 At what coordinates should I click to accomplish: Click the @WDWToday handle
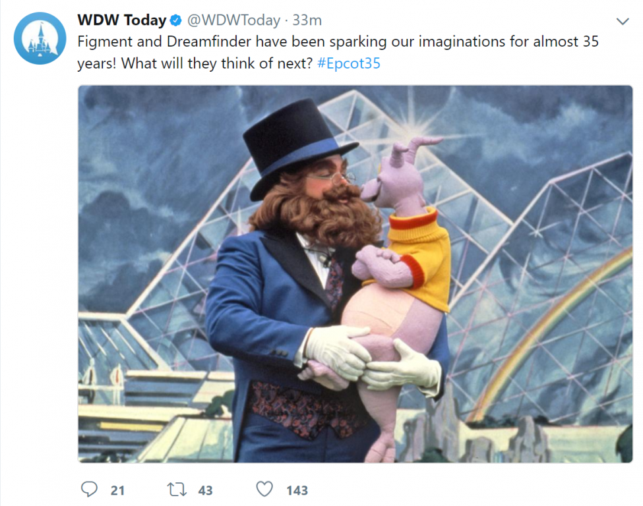[x=233, y=20]
